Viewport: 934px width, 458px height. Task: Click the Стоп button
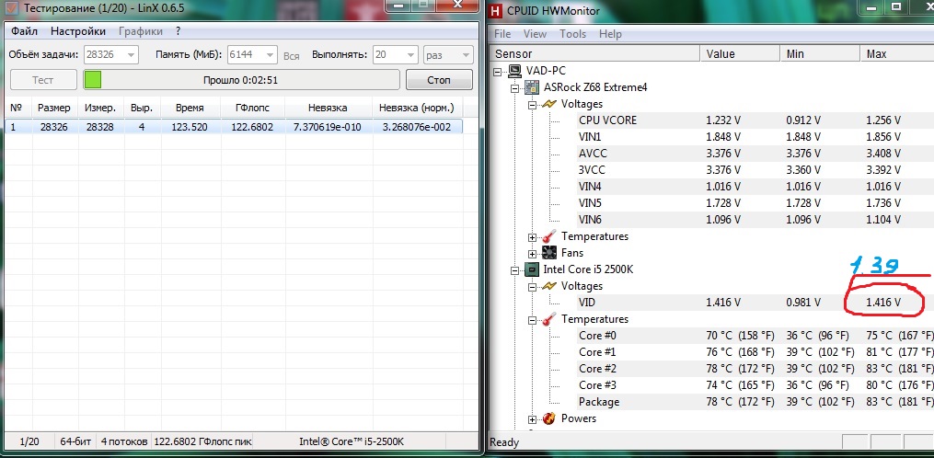coord(439,80)
